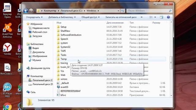
Task: Click the twain_32 folder name
Action: [x=65, y=67]
